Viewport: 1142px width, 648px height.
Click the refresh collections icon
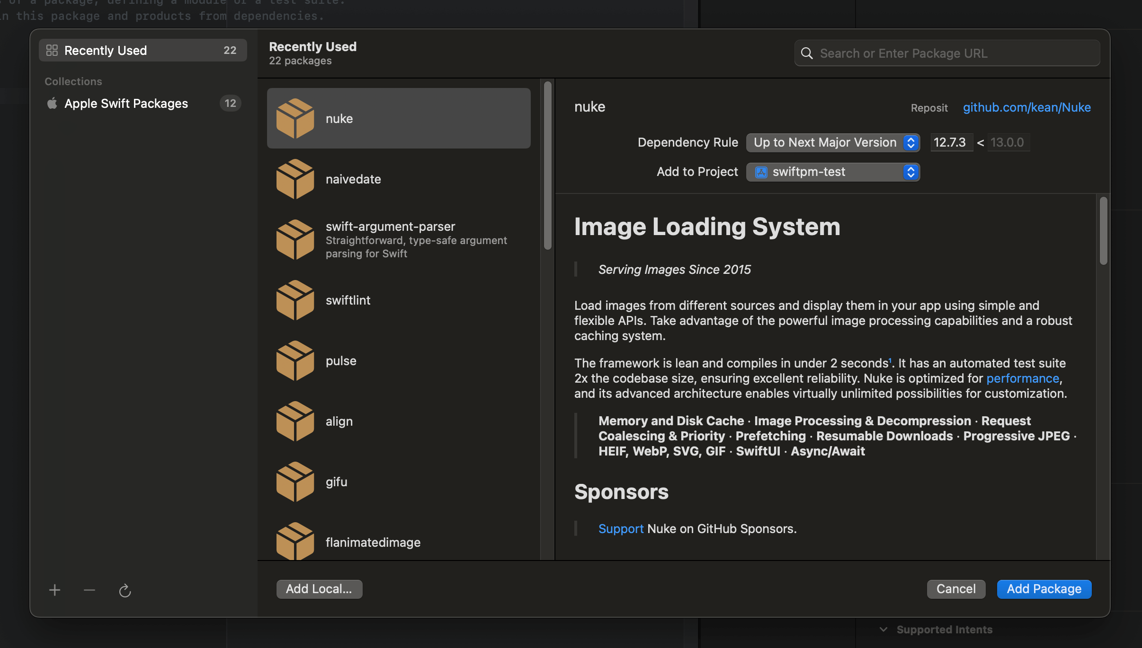pyautogui.click(x=125, y=590)
